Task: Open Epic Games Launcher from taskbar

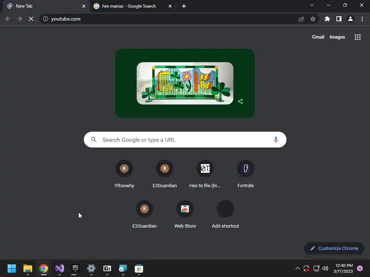Action: coord(75,268)
